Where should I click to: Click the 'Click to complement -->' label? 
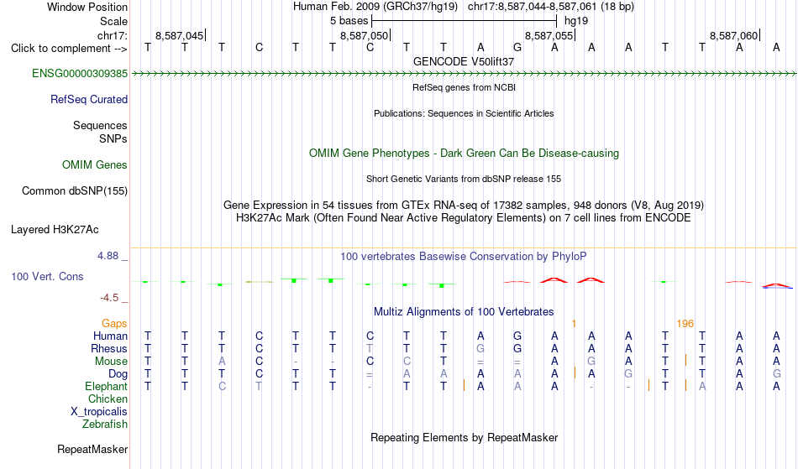69,49
